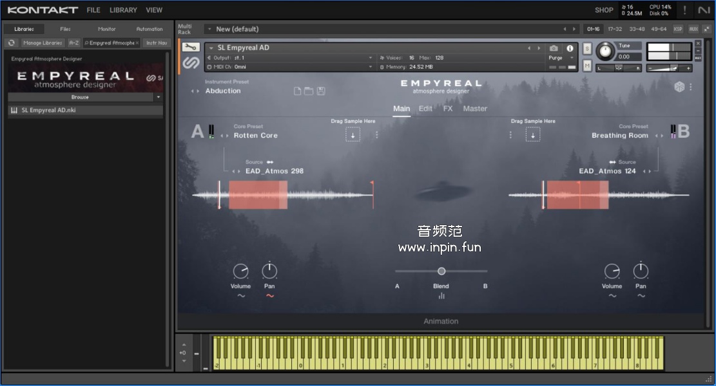Image resolution: width=716 pixels, height=386 pixels.
Task: Open the VIEW menu
Action: (154, 10)
